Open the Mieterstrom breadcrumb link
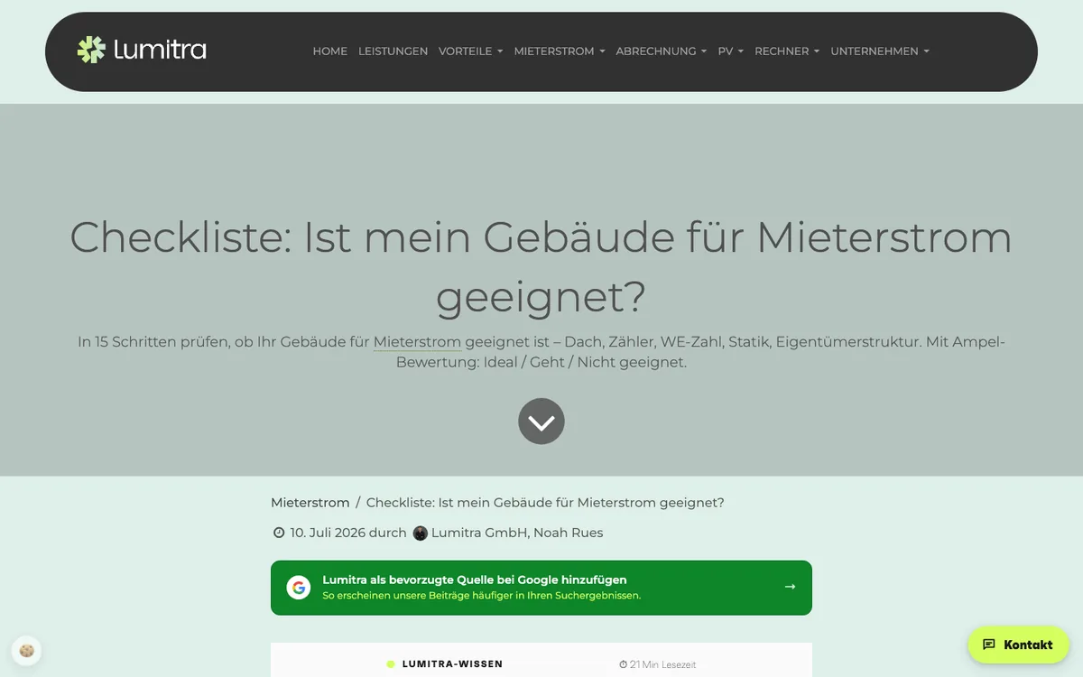The height and width of the screenshot is (677, 1083). click(x=310, y=503)
